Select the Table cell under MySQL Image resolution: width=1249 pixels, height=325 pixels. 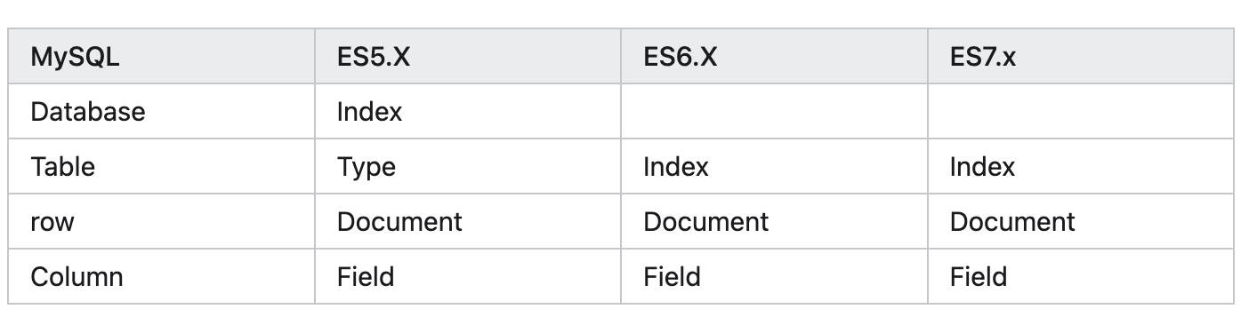pyautogui.click(x=161, y=167)
